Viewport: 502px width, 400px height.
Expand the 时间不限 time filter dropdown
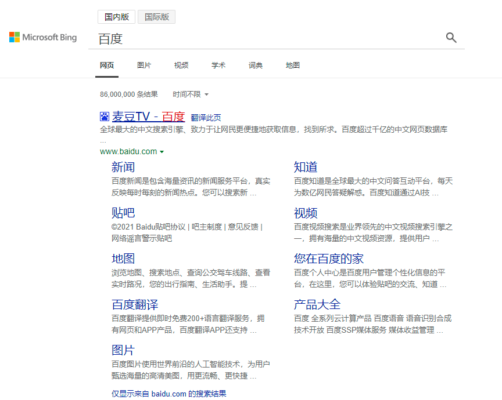click(191, 94)
